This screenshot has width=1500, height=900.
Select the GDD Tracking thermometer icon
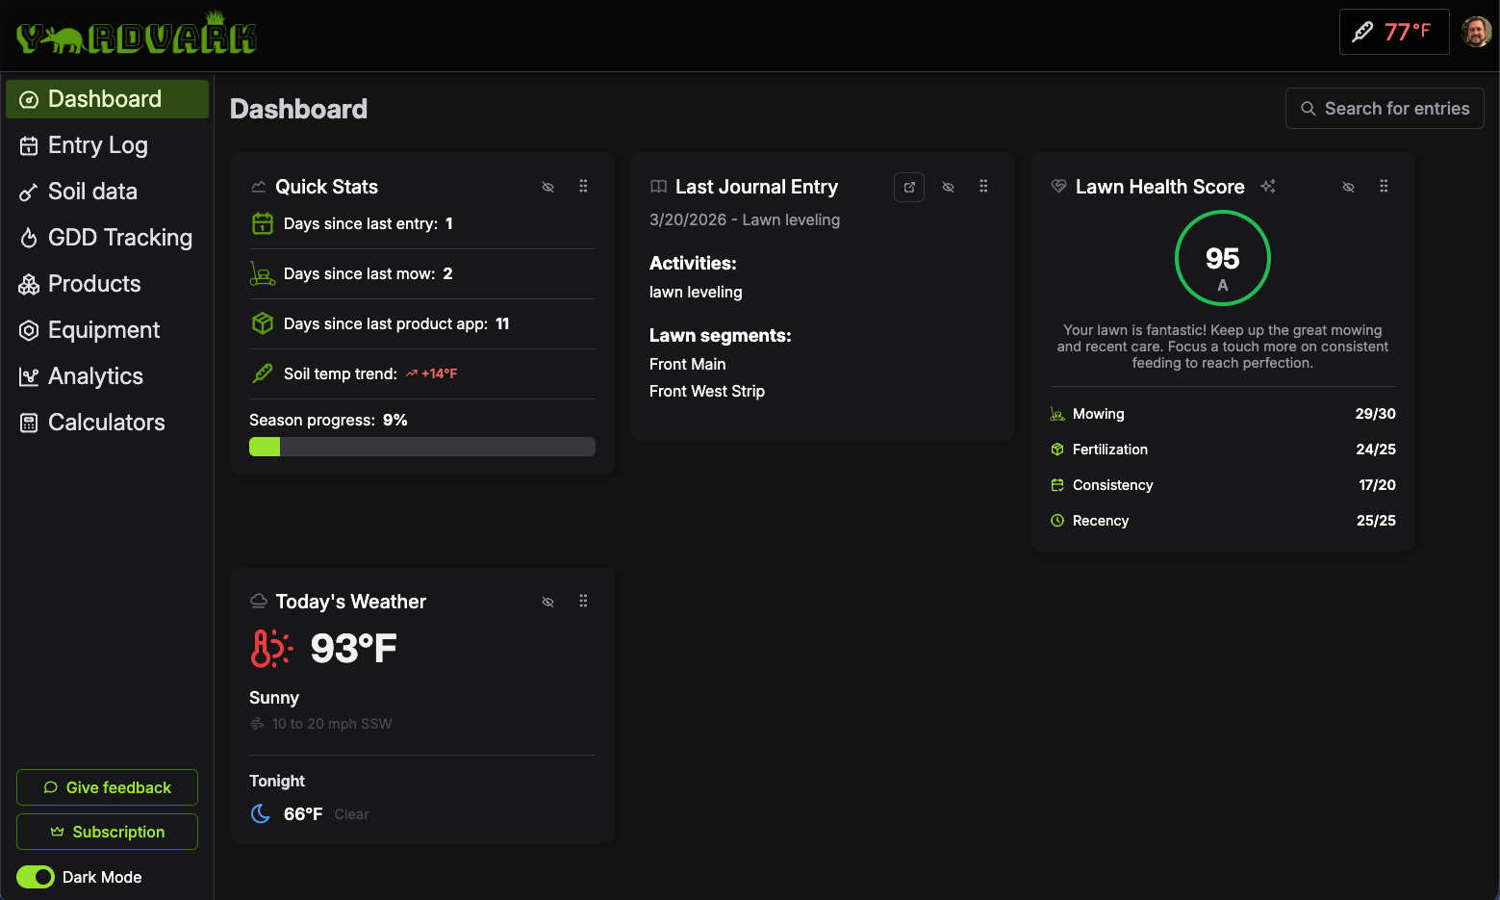click(28, 237)
